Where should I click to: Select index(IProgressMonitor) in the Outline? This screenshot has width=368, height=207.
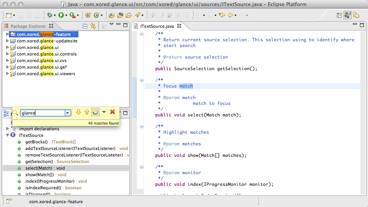(x=56, y=181)
